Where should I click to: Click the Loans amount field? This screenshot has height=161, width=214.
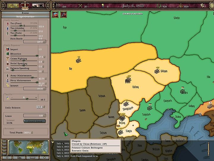35,116
